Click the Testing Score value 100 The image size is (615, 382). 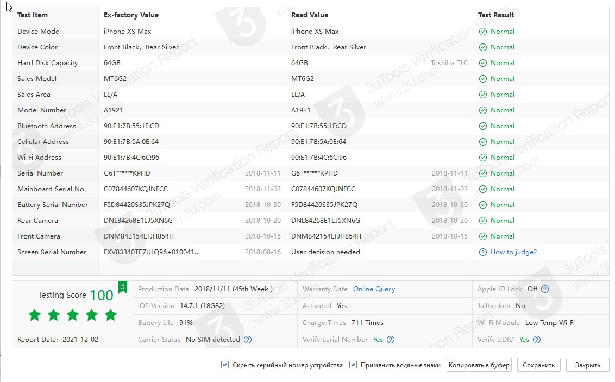pos(102,295)
